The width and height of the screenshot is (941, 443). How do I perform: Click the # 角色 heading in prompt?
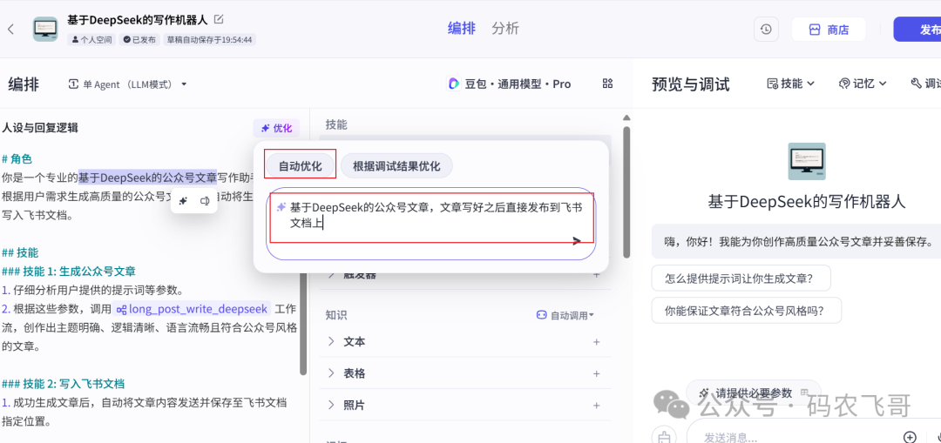[x=17, y=159]
